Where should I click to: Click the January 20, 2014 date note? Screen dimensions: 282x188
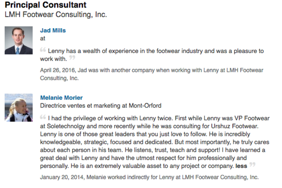coord(149,177)
